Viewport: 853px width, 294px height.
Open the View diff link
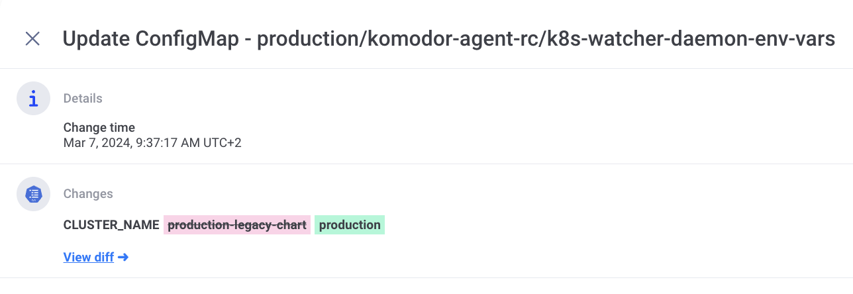pos(89,257)
